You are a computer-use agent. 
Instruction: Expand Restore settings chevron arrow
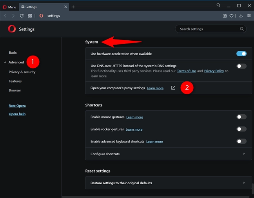pyautogui.click(x=244, y=183)
